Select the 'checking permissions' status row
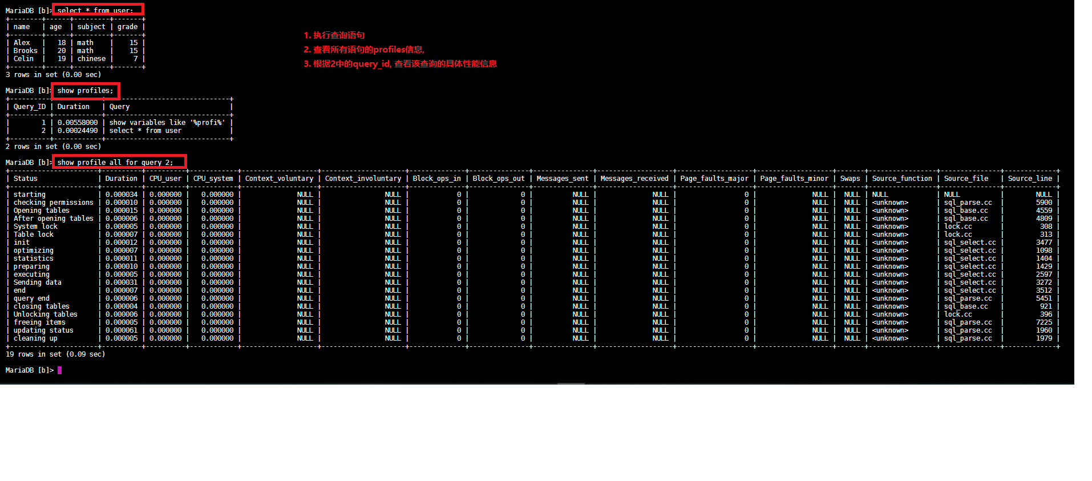The width and height of the screenshot is (1092, 481). click(x=532, y=203)
